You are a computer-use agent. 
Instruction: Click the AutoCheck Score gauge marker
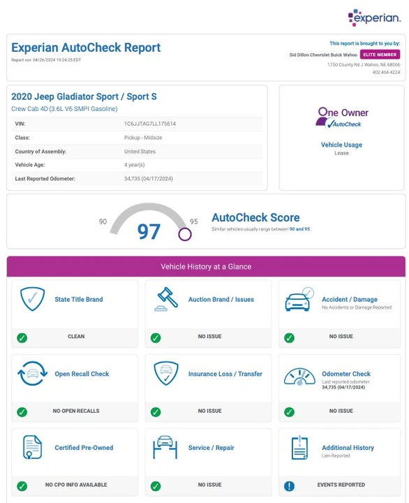[185, 234]
